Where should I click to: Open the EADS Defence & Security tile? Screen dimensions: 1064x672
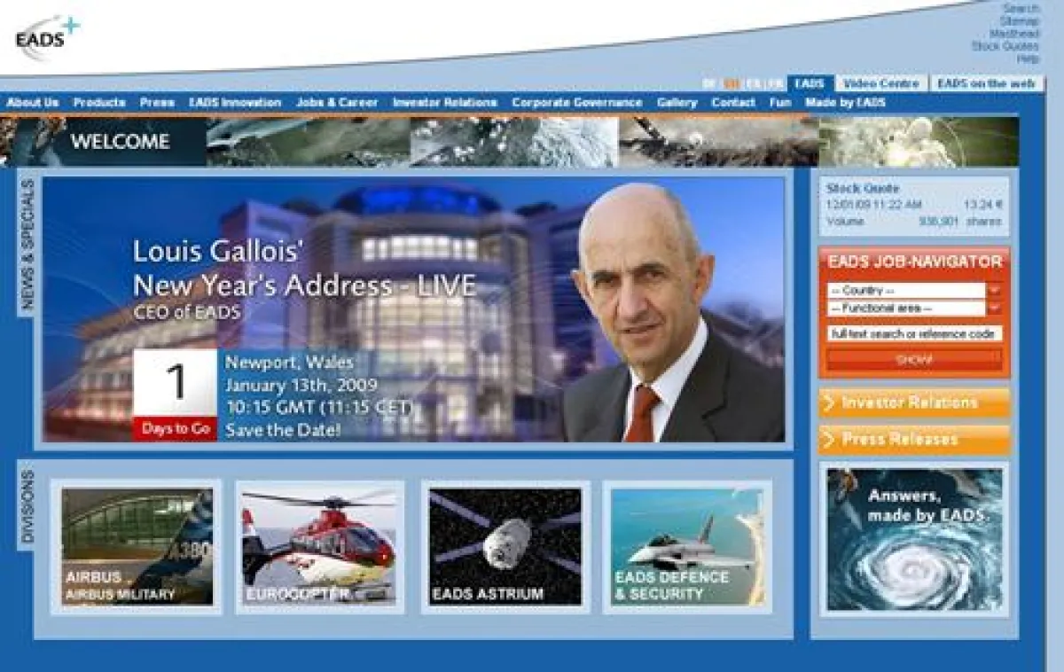click(687, 547)
